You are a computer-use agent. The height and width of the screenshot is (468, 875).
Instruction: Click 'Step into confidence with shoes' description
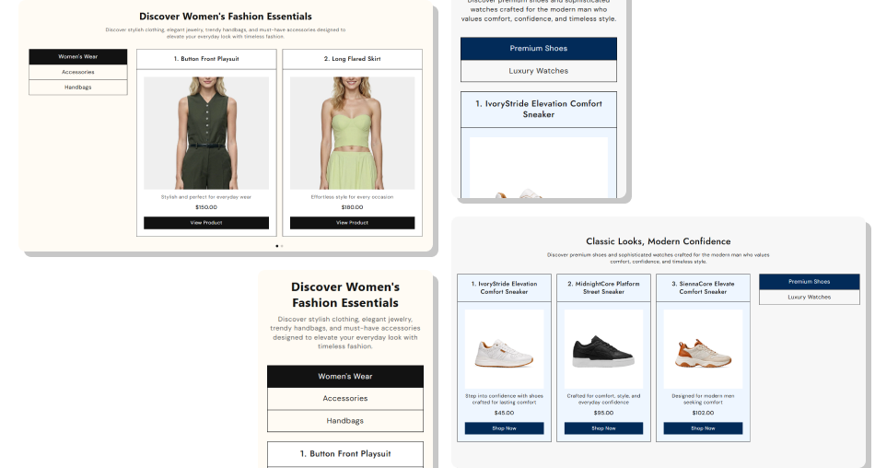tap(504, 399)
